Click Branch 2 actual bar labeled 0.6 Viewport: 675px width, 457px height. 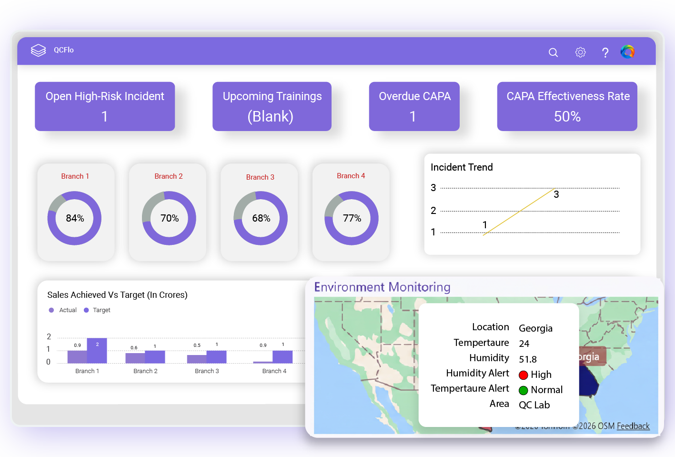click(x=135, y=358)
